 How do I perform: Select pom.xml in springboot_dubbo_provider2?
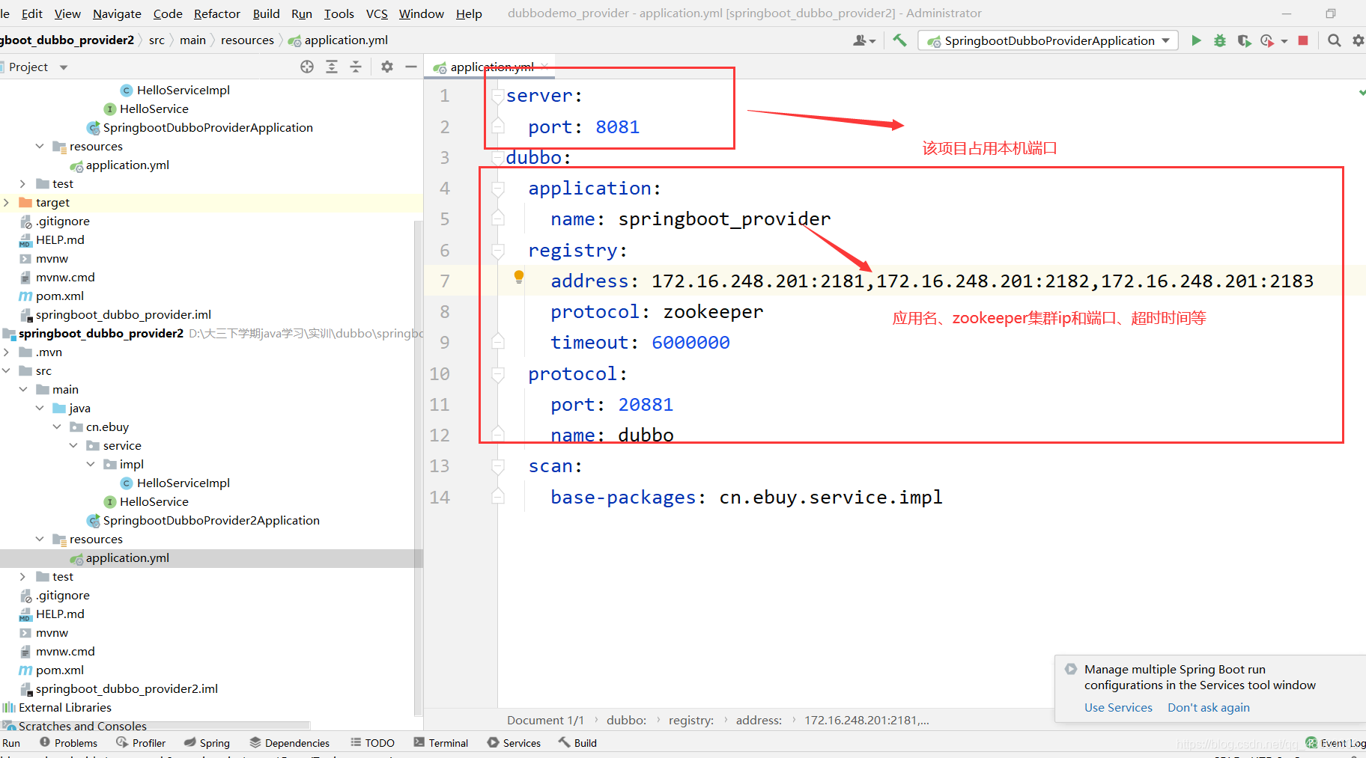click(59, 670)
